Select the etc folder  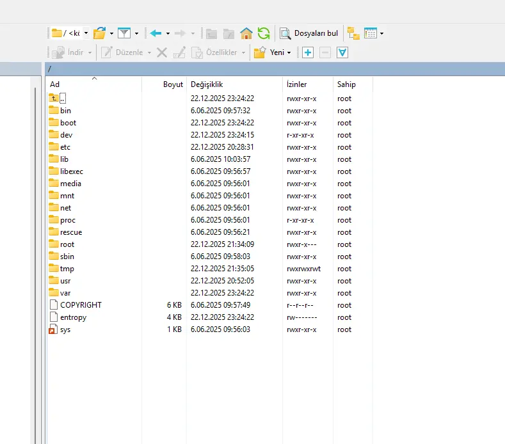pos(65,147)
